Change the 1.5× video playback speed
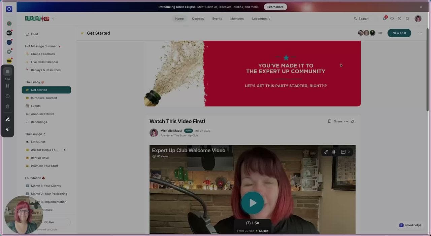 tap(253, 223)
